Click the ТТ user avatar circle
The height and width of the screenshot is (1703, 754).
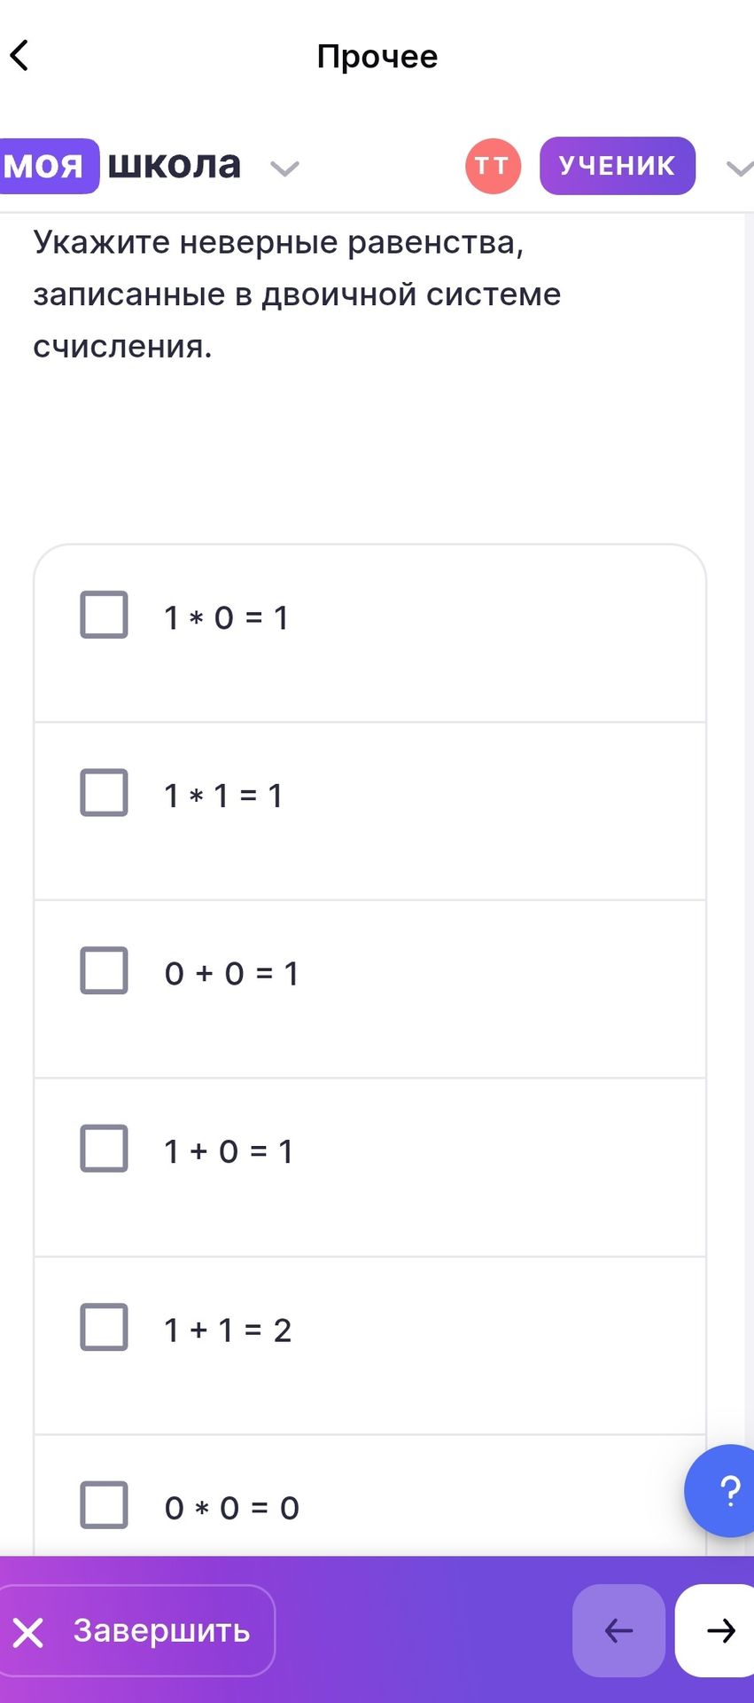493,166
